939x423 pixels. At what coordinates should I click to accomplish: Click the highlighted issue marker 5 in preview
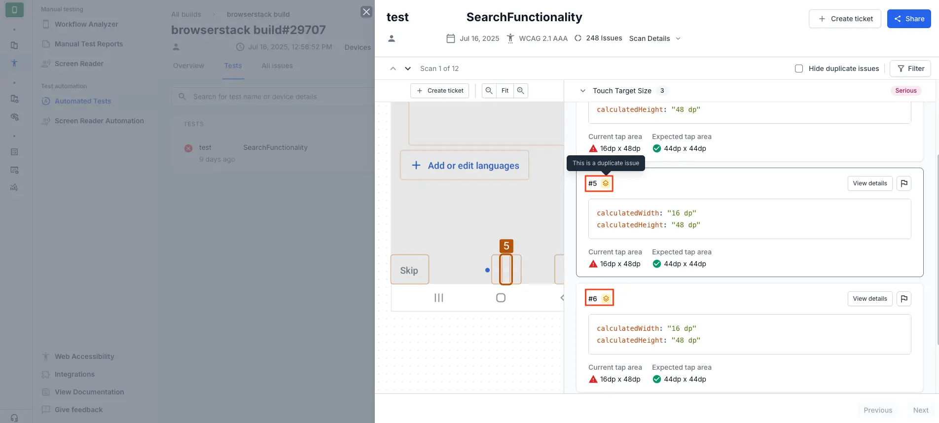[x=506, y=246]
